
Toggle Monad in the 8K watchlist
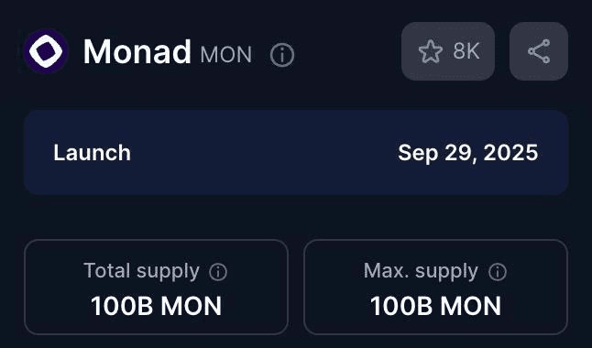pos(448,51)
